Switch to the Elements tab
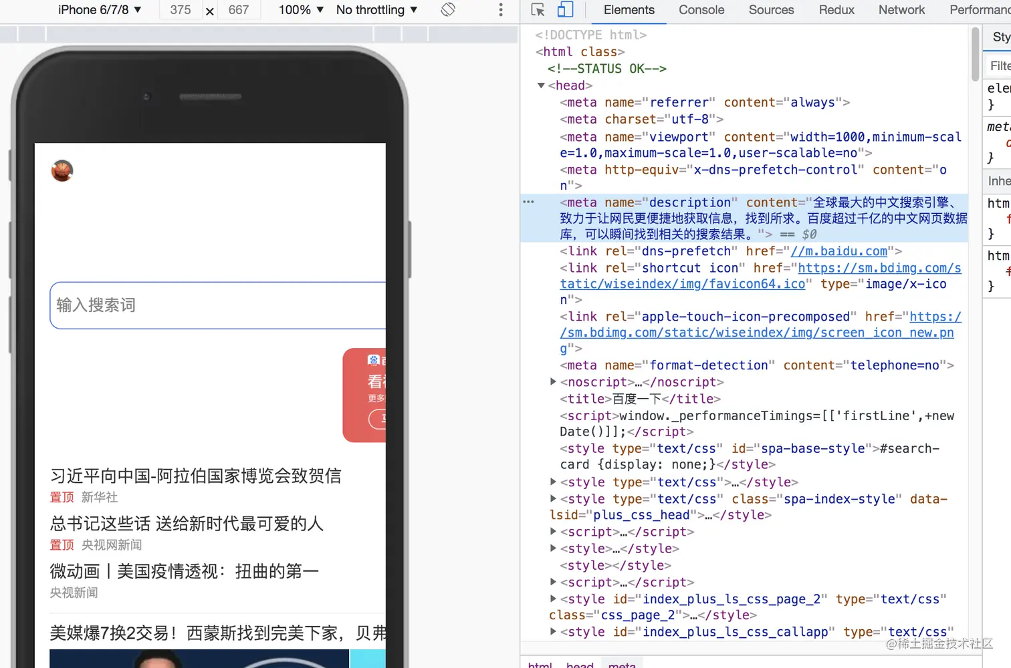This screenshot has width=1011, height=668. 629,10
